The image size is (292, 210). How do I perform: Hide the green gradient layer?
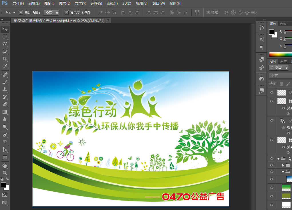point(272,188)
